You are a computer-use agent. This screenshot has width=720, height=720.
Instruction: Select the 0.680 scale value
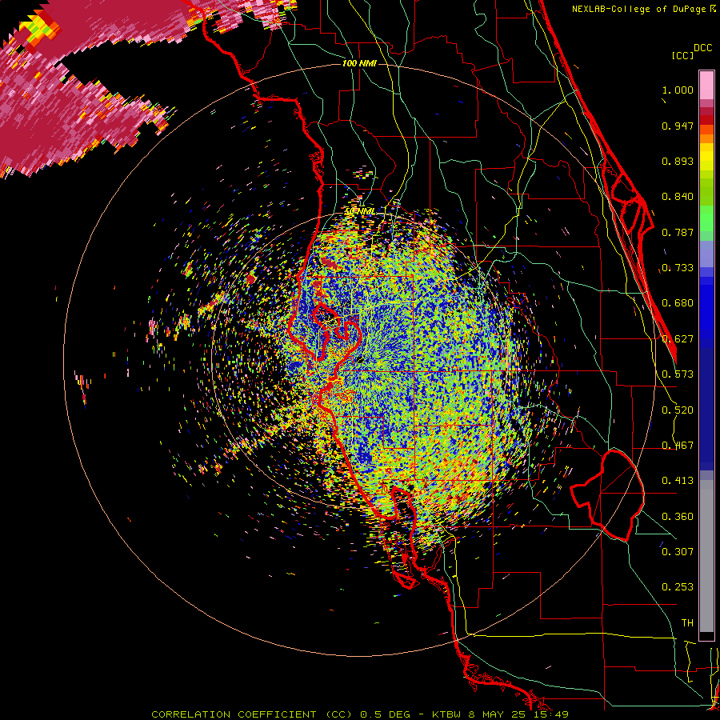point(678,303)
